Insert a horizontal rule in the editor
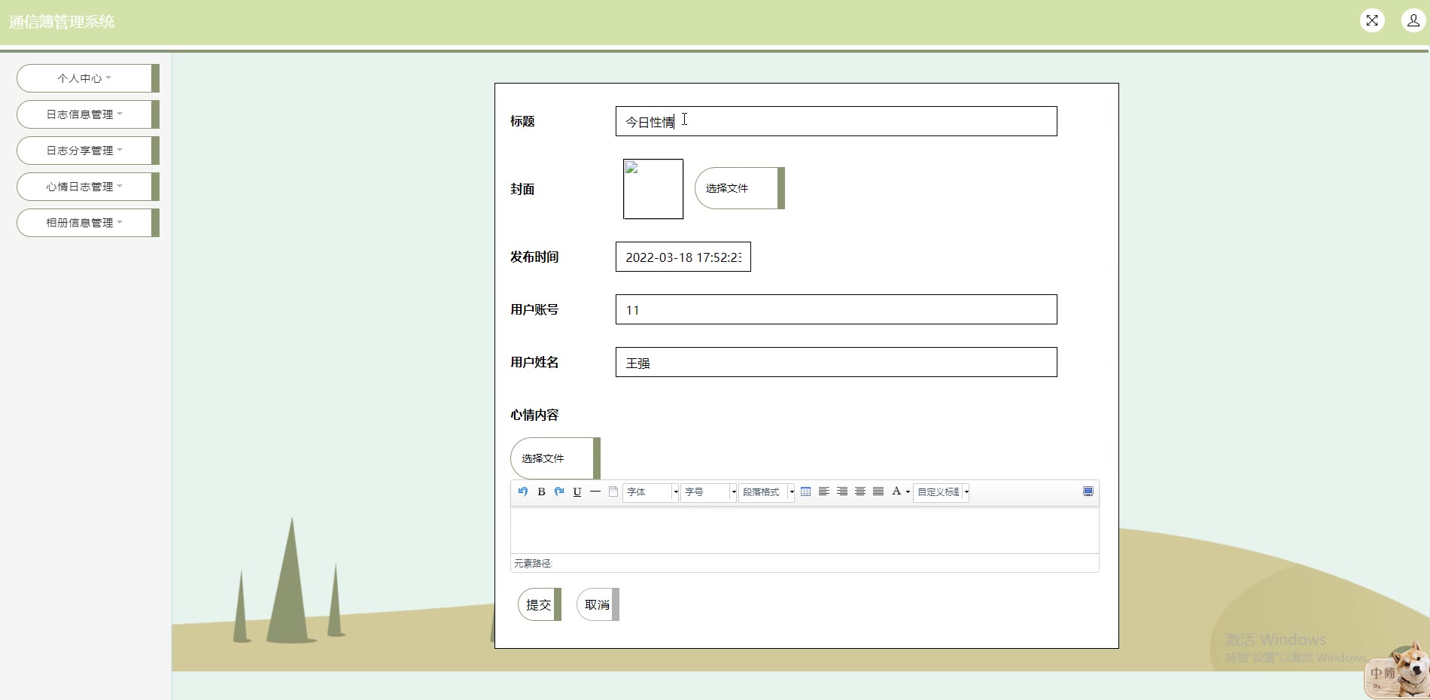 tap(595, 492)
